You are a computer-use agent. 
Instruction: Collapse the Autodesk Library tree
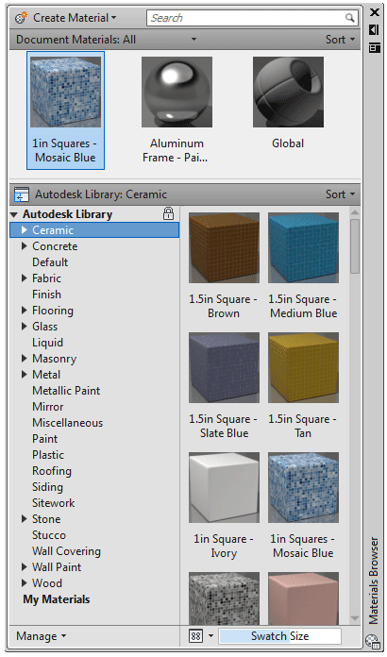coord(14,215)
